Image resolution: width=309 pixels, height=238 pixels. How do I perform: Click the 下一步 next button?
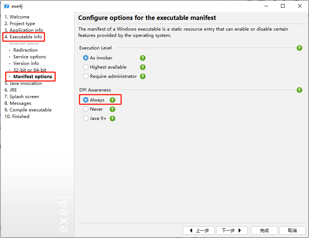(232, 230)
